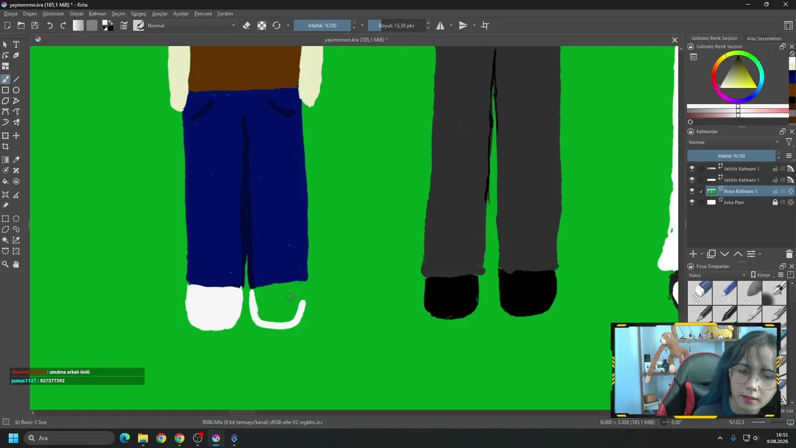Switch to the Araç Seçenekleri tab
The width and height of the screenshot is (796, 448).
(764, 39)
